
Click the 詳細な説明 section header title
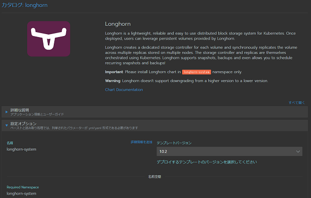tap(20, 110)
